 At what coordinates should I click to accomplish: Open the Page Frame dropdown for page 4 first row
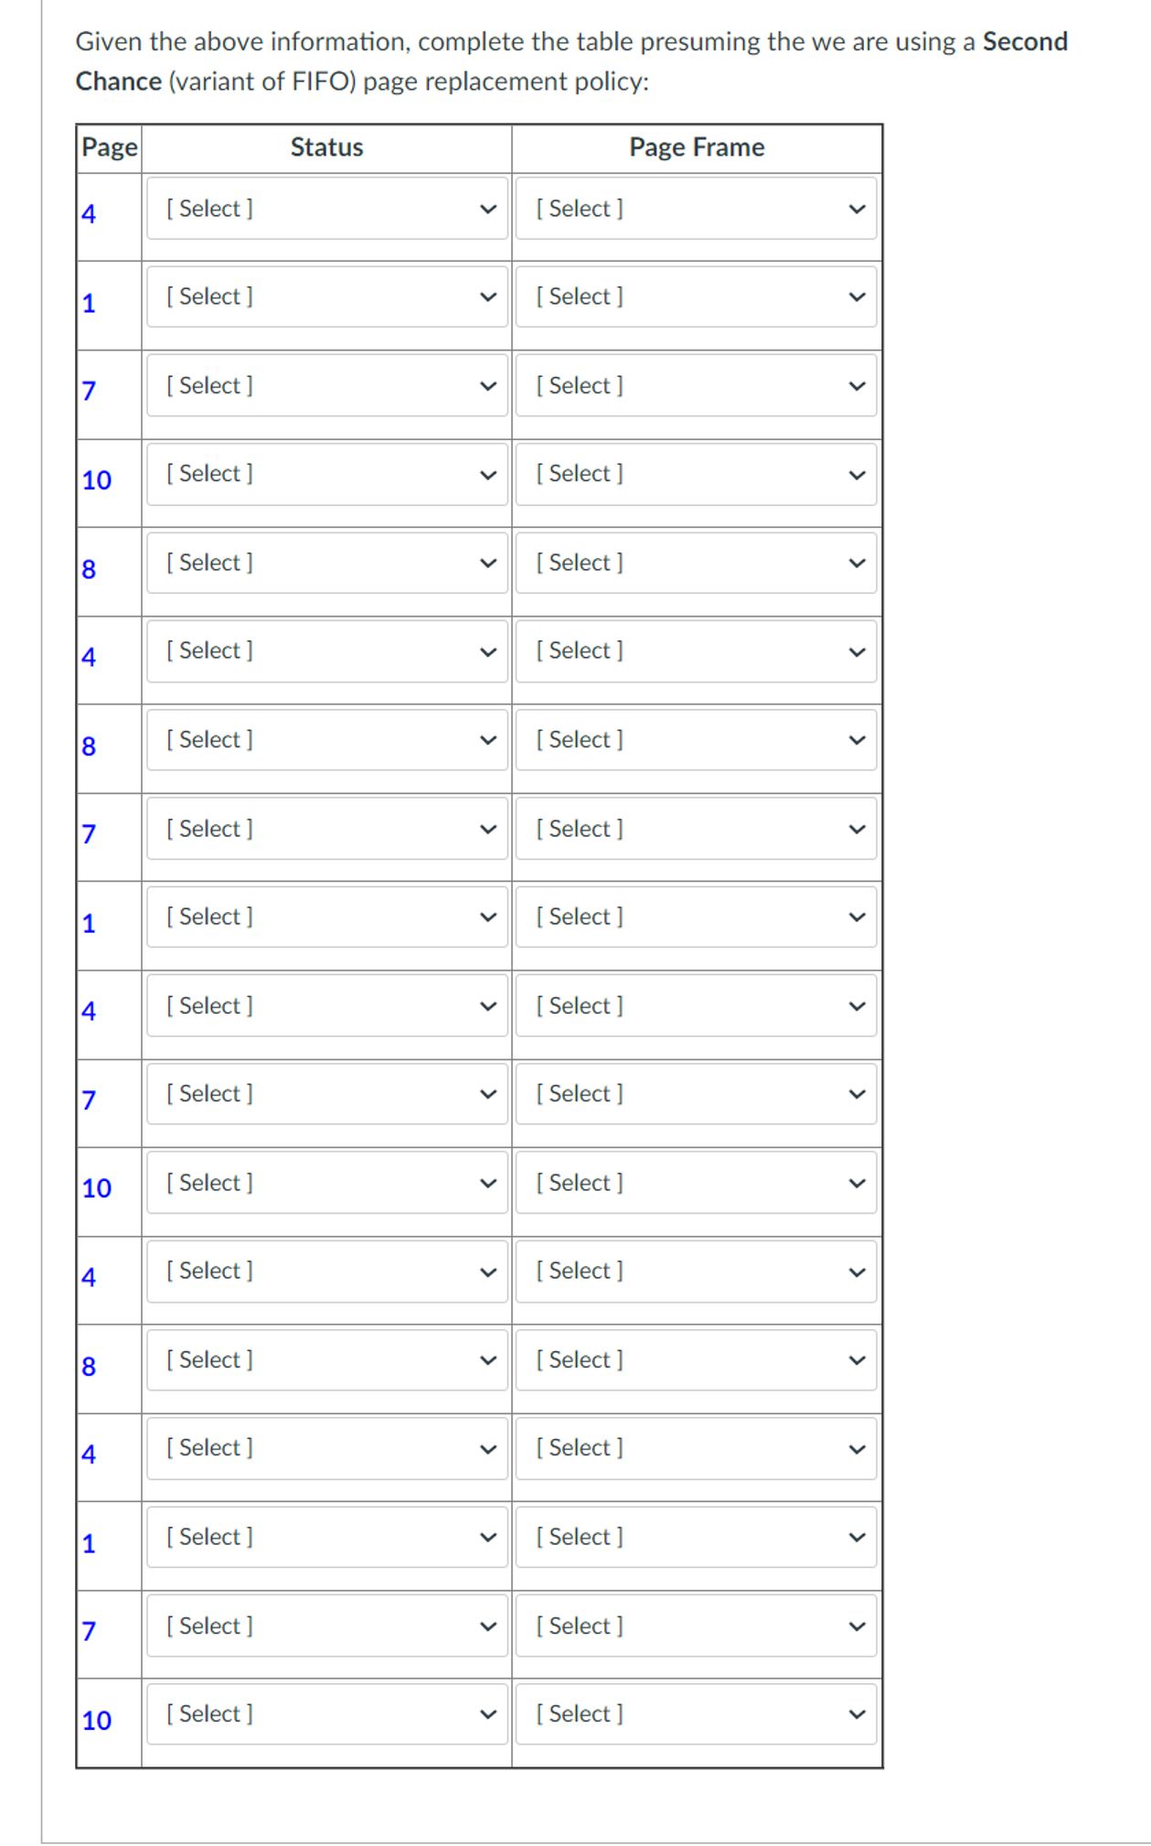(696, 209)
